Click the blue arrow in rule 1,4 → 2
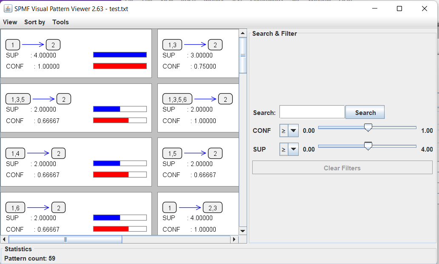 click(38, 153)
